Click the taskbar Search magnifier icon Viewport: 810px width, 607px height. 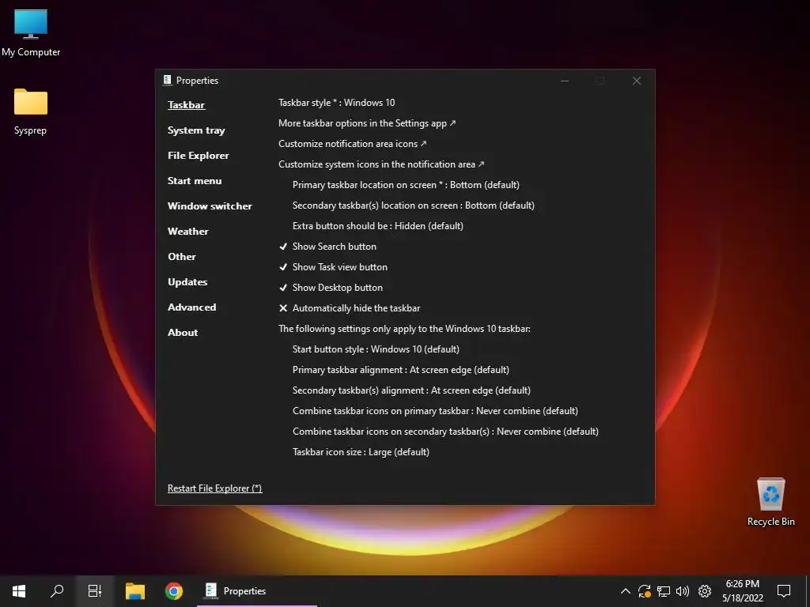(x=57, y=591)
